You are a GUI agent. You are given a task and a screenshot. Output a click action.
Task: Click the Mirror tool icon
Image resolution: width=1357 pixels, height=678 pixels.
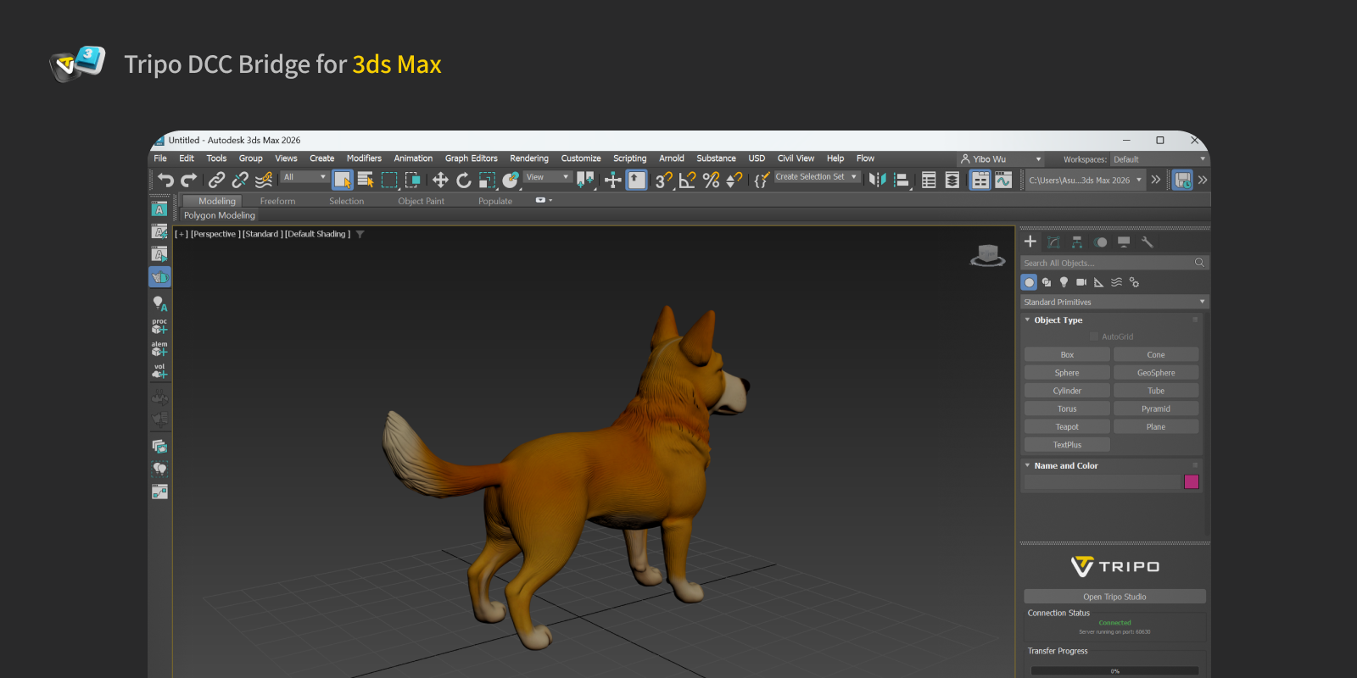[x=877, y=180]
